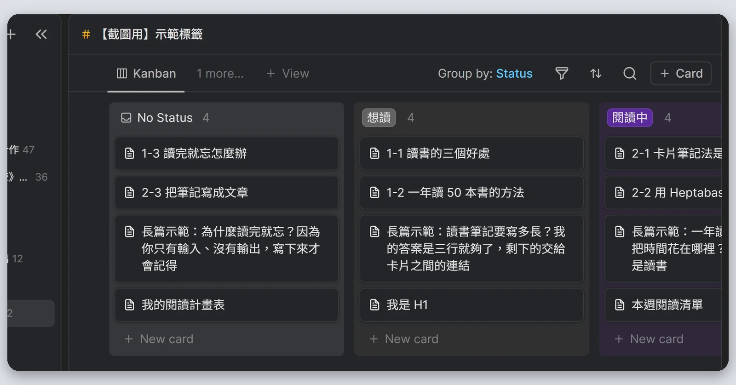The width and height of the screenshot is (736, 385).
Task: Add a new view with + View
Action: (287, 74)
